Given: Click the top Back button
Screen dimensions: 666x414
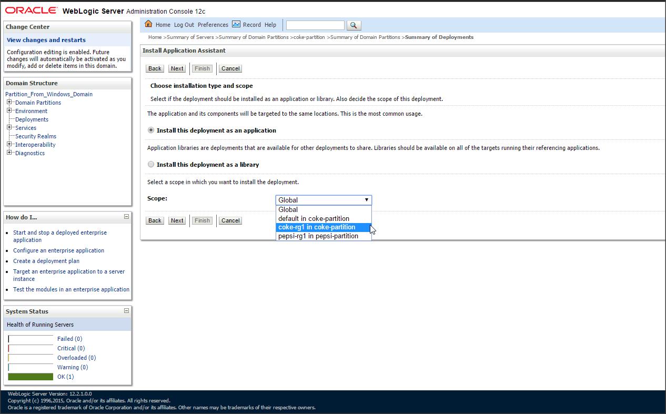Looking at the screenshot, I should [155, 68].
